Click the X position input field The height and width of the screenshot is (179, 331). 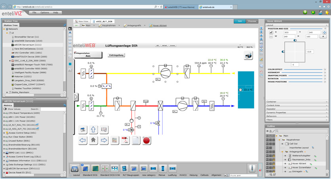click(290, 32)
